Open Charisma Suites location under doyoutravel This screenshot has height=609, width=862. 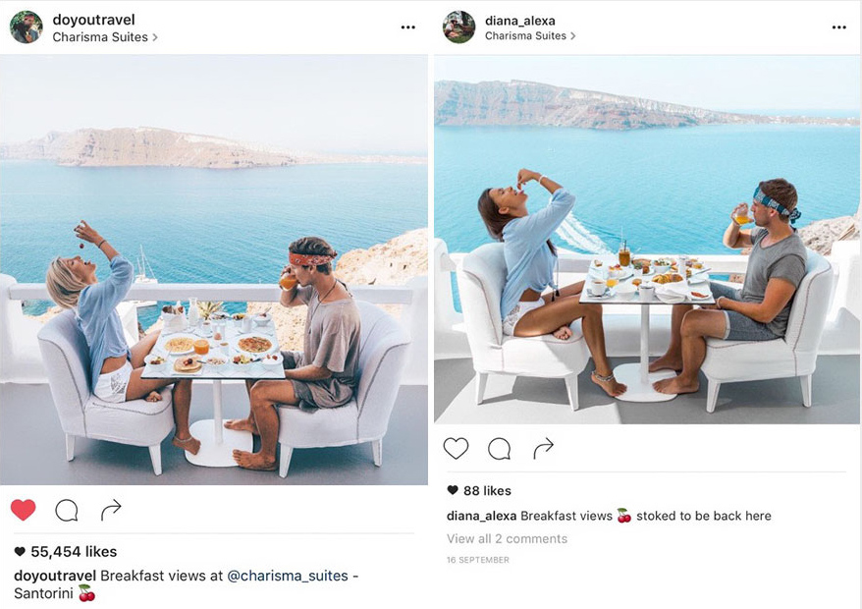(105, 37)
